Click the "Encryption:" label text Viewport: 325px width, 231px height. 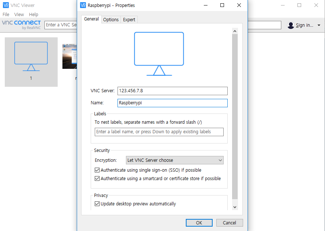coord(106,160)
